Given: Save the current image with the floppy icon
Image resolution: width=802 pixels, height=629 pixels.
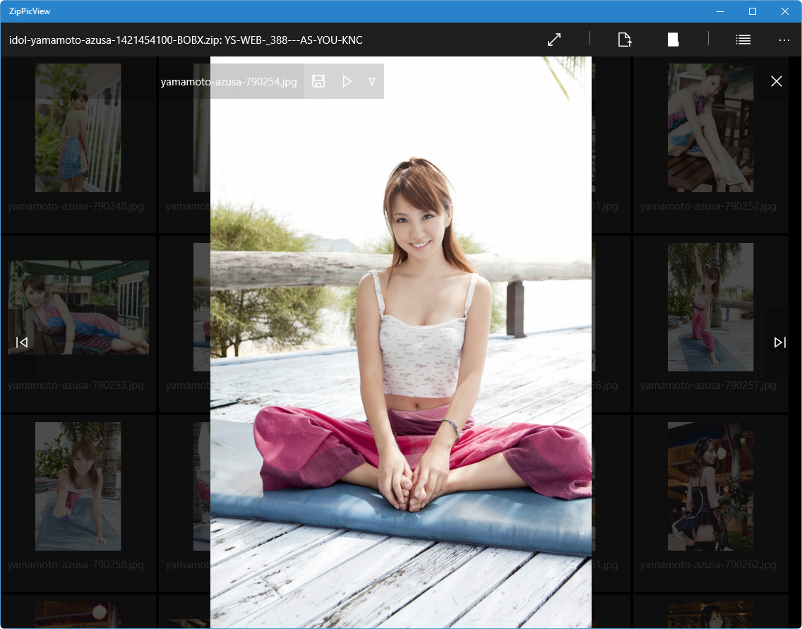Looking at the screenshot, I should click(x=318, y=81).
